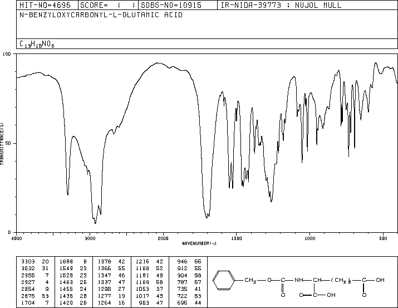Click the 2000 wavenumber axis label
The image size is (398, 308).
click(x=163, y=238)
